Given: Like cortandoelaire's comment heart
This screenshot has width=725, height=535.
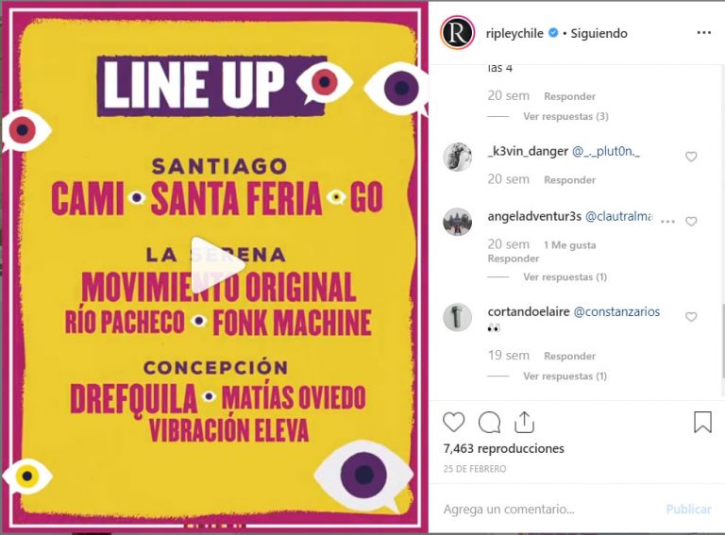Looking at the screenshot, I should [691, 317].
